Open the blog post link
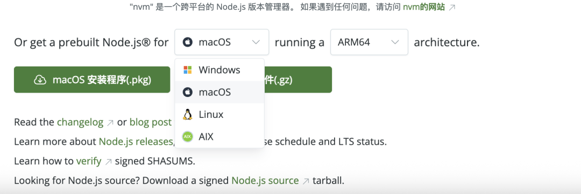Screen dimensions: 581x194 151,122
